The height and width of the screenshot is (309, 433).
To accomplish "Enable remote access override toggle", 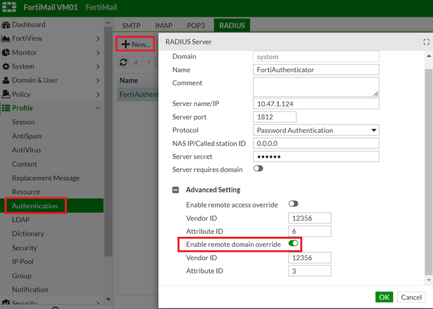I will pos(293,204).
